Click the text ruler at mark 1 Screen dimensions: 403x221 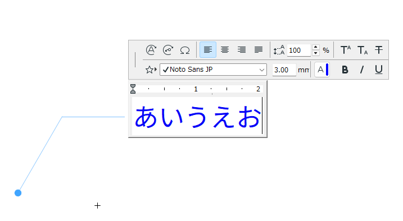coord(196,89)
